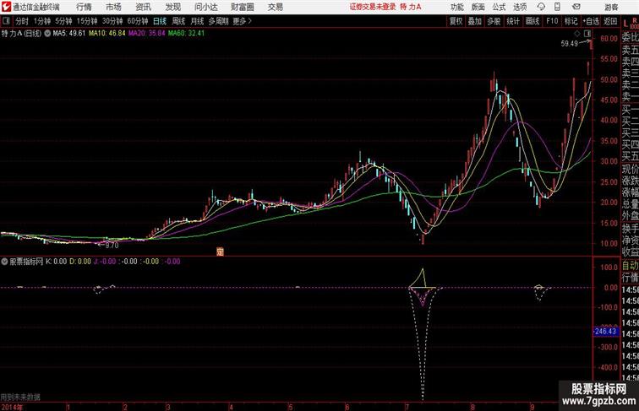Click the 复权 toolbar button
The width and height of the screenshot is (639, 411).
(456, 21)
